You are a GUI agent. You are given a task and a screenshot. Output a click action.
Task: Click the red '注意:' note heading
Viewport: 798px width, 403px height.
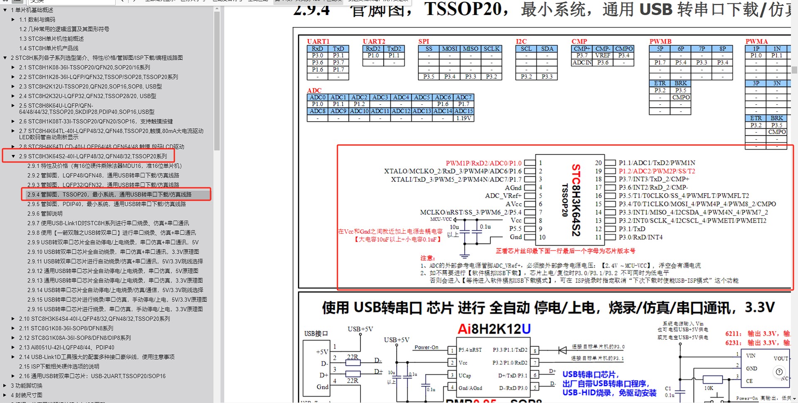(427, 258)
